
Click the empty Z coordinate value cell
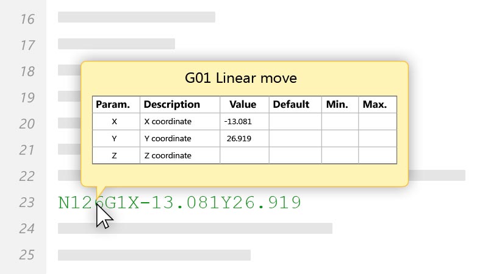pos(245,155)
